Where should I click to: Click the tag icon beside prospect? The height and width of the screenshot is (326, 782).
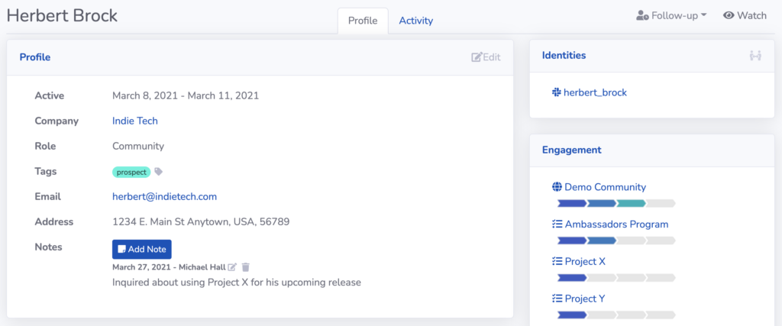[158, 172]
